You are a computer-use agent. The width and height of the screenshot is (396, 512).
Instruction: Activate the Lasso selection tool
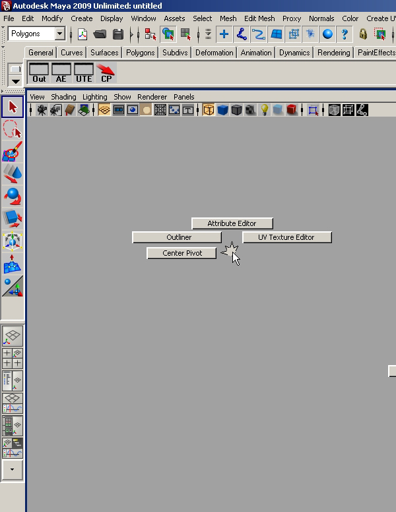coord(13,128)
